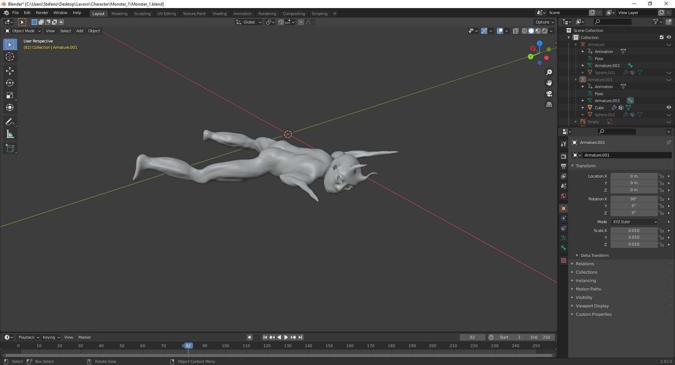Open the Object Constraint properties tab
Image resolution: width=675 pixels, height=365 pixels.
[x=564, y=228]
